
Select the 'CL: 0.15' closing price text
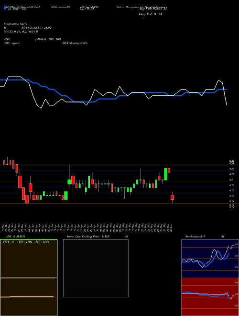coord(87,9)
